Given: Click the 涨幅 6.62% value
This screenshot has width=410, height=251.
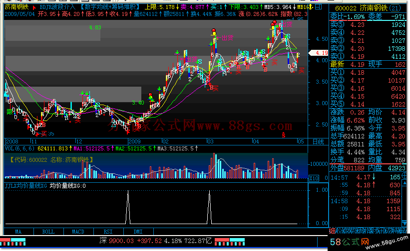Looking at the screenshot, I should pos(356,121).
